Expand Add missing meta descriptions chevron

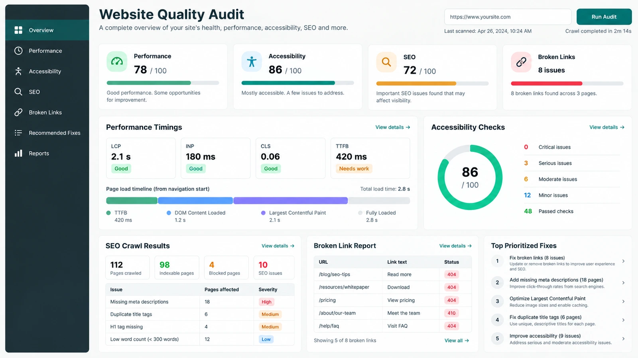pyautogui.click(x=623, y=283)
